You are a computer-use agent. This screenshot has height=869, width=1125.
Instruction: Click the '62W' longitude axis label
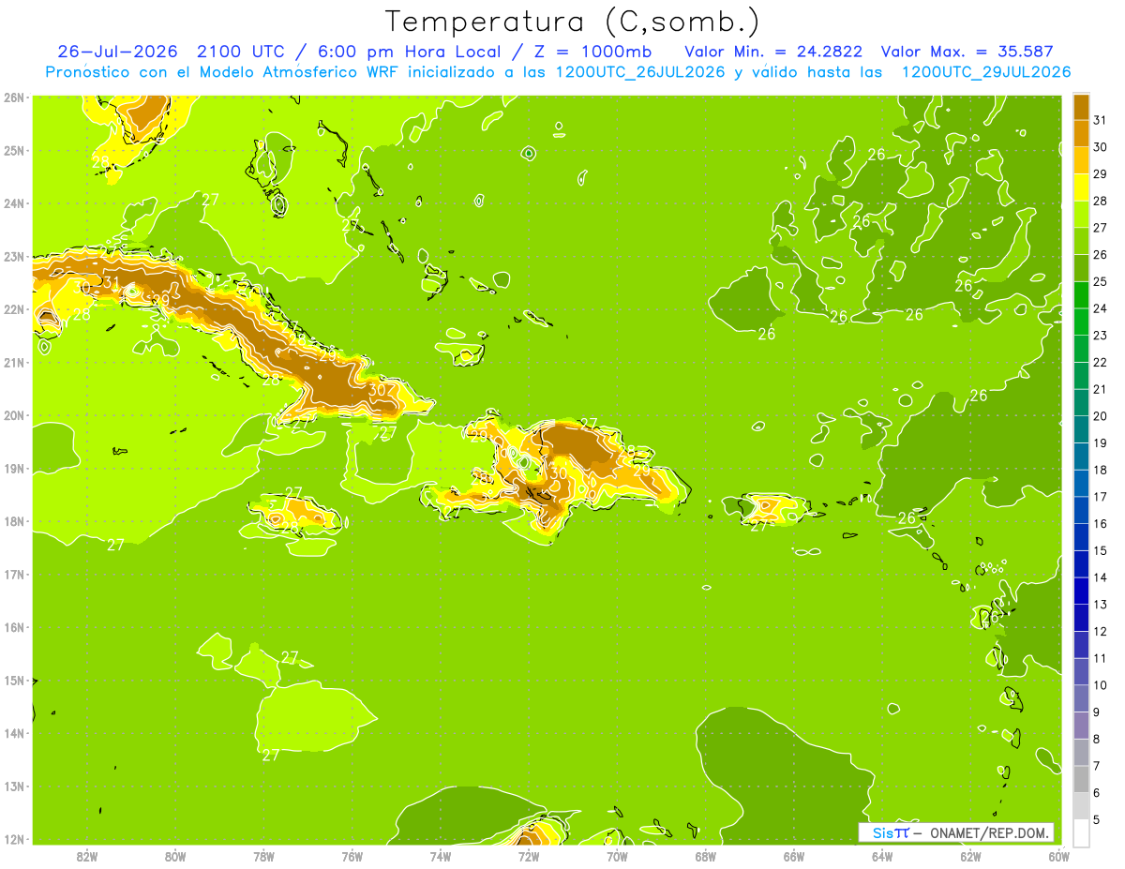click(970, 856)
